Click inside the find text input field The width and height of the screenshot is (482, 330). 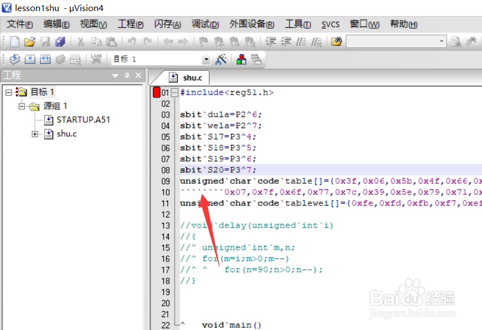[392, 41]
